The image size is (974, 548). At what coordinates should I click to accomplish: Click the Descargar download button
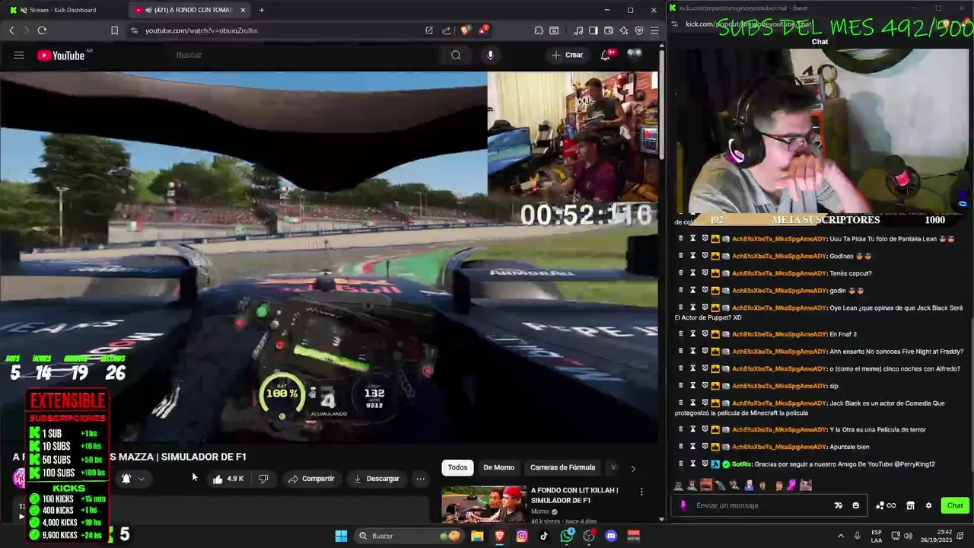(x=376, y=479)
